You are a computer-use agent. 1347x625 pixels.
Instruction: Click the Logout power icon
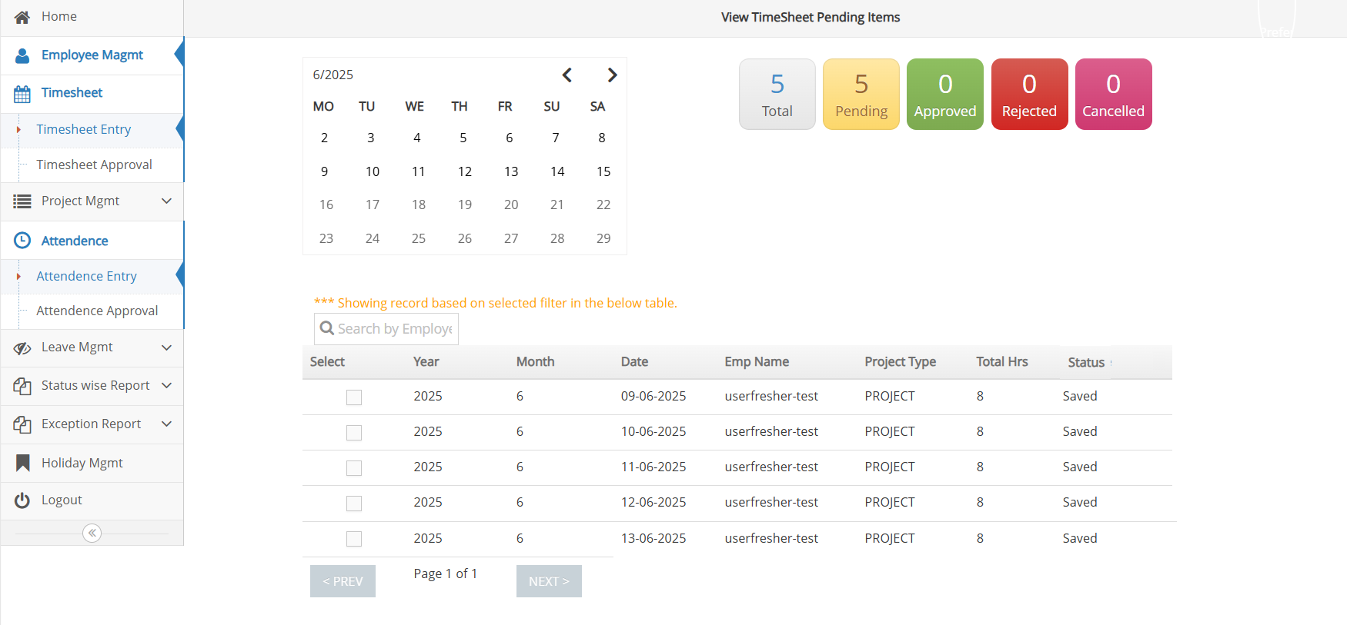click(x=22, y=500)
